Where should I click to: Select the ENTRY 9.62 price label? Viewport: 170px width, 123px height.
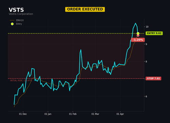click(x=154, y=33)
